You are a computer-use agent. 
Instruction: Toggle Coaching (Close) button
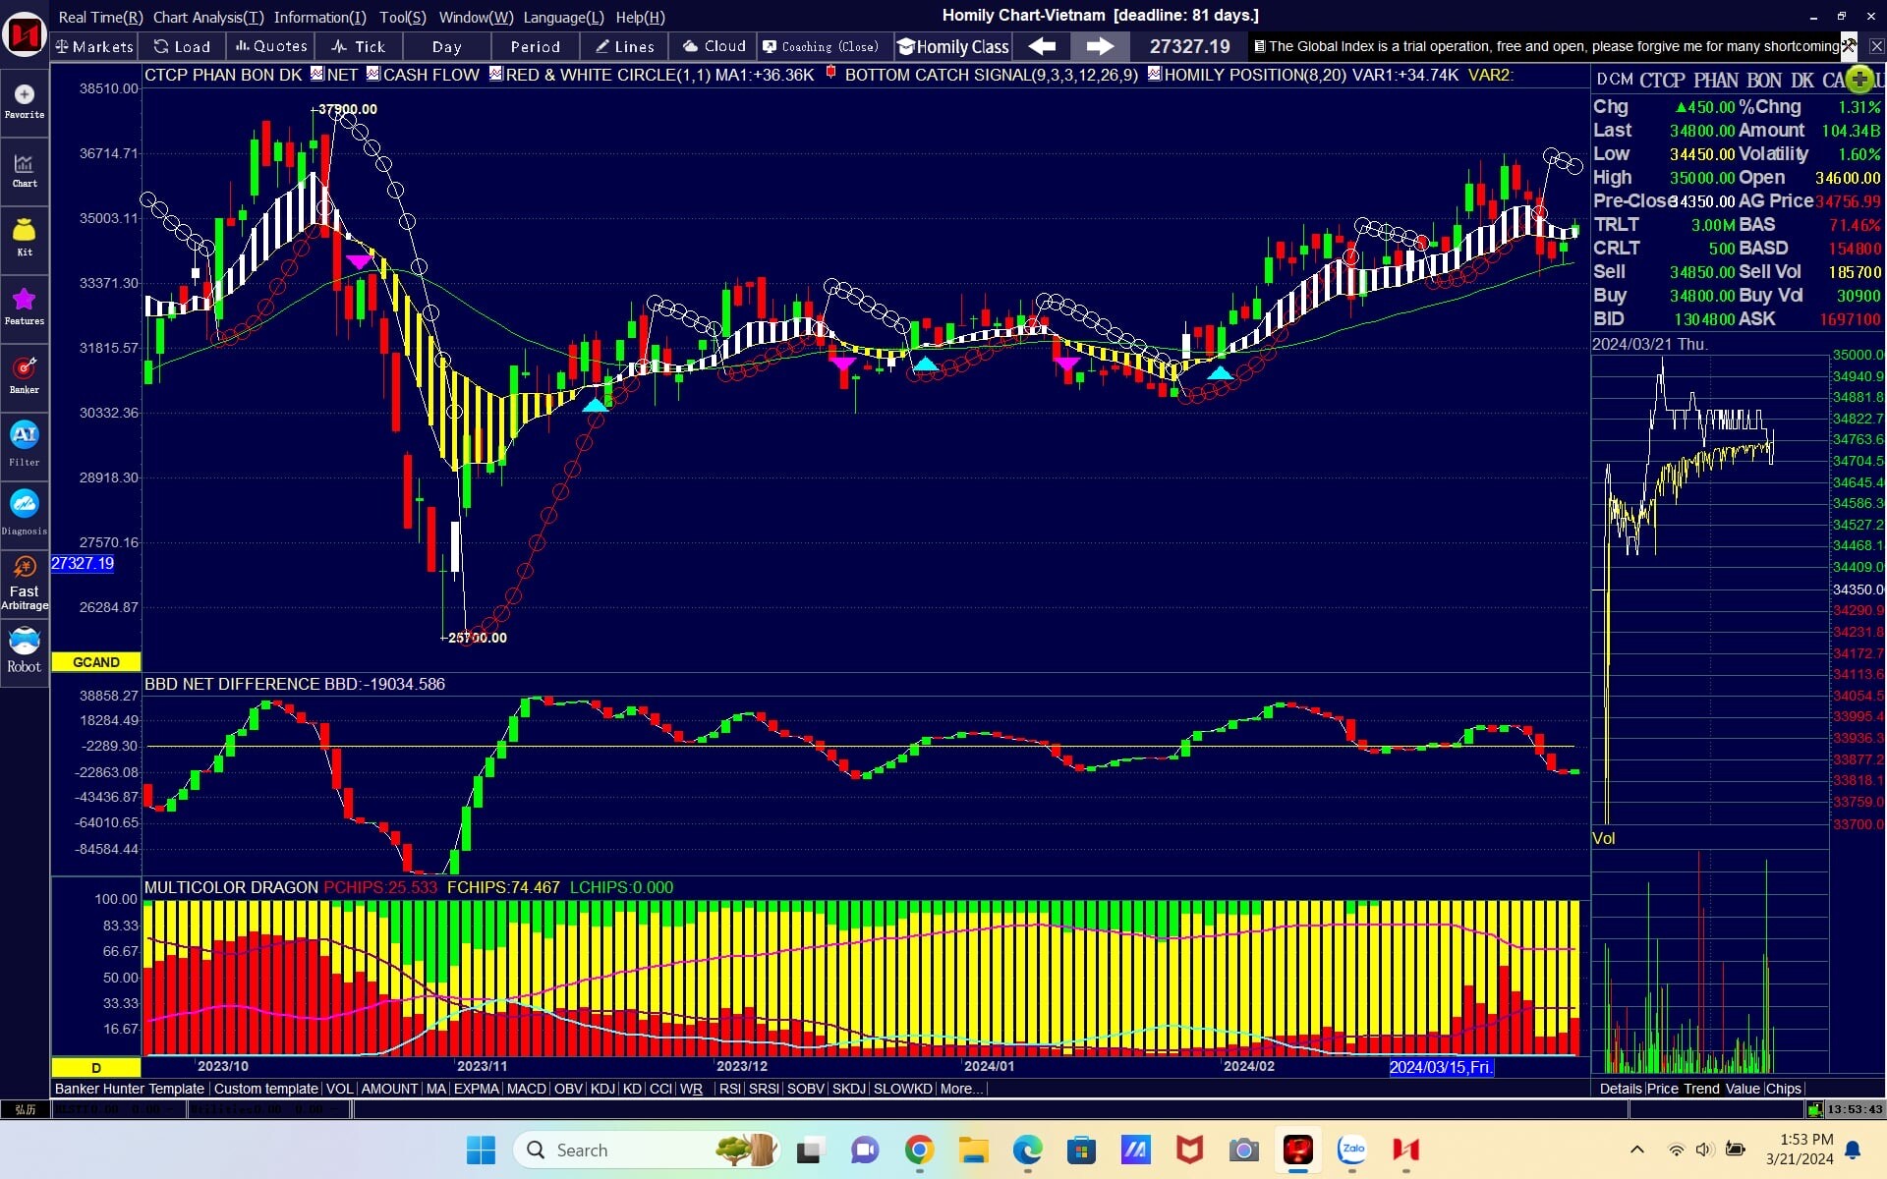point(823,46)
